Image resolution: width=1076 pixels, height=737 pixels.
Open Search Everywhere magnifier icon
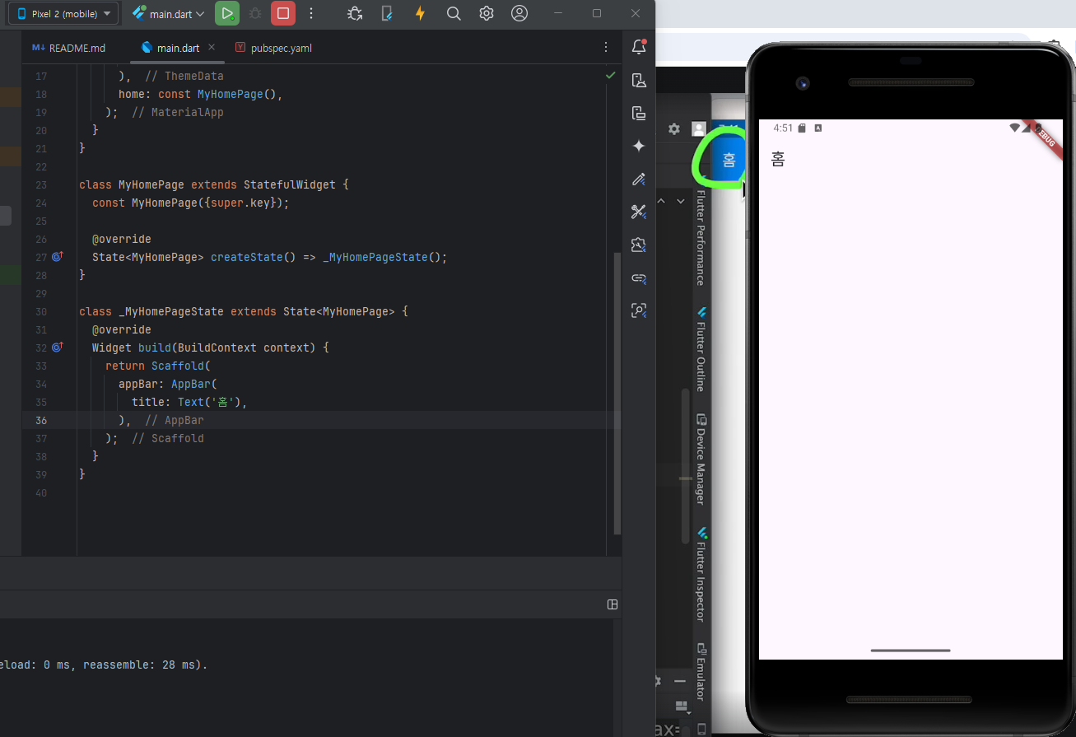click(454, 13)
